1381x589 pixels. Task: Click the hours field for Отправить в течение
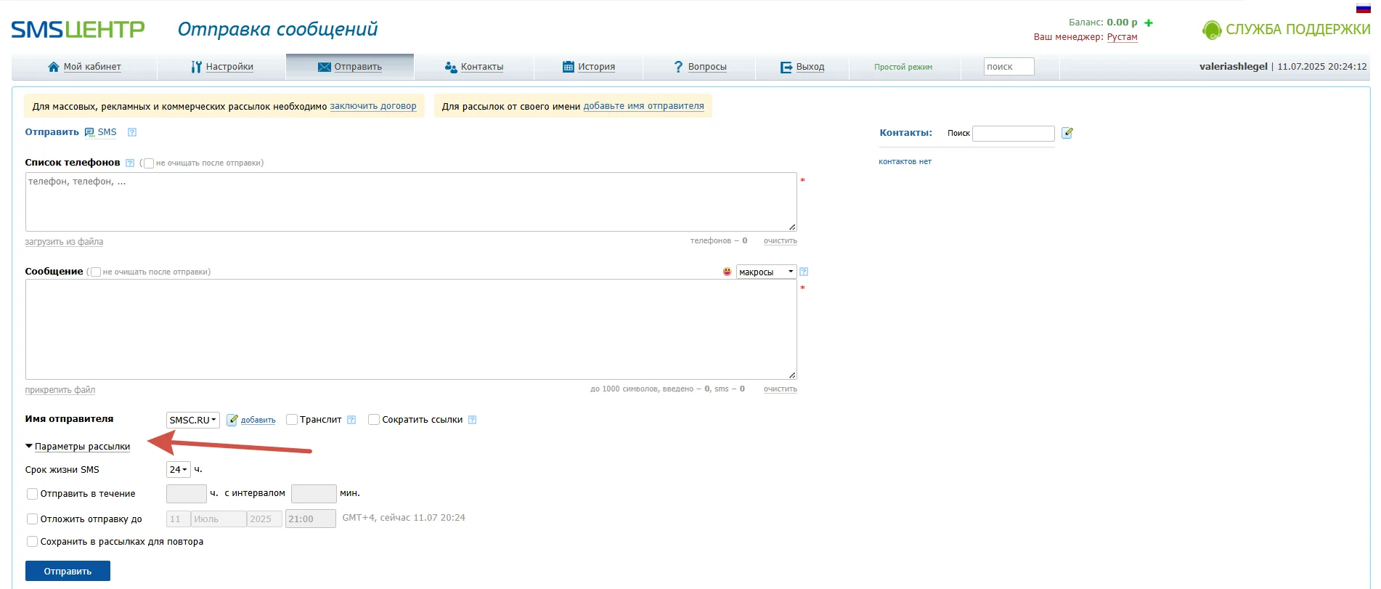click(187, 494)
